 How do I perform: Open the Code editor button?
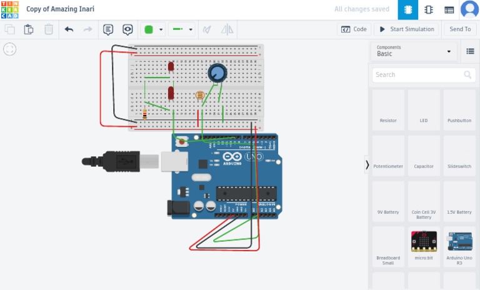(x=354, y=29)
